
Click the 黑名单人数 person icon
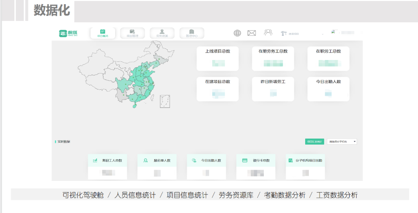pos(145,160)
